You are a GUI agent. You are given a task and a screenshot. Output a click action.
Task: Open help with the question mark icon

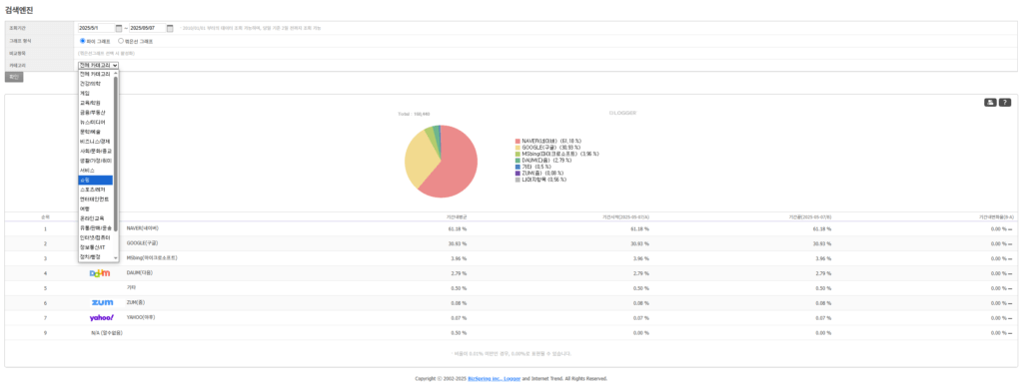click(1005, 102)
